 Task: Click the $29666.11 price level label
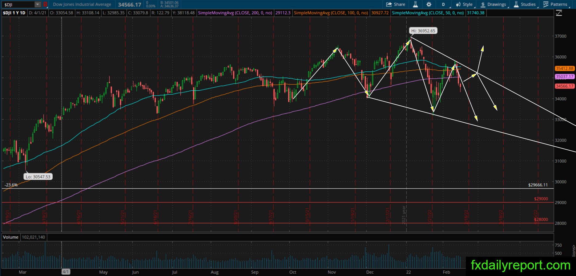[538, 185]
